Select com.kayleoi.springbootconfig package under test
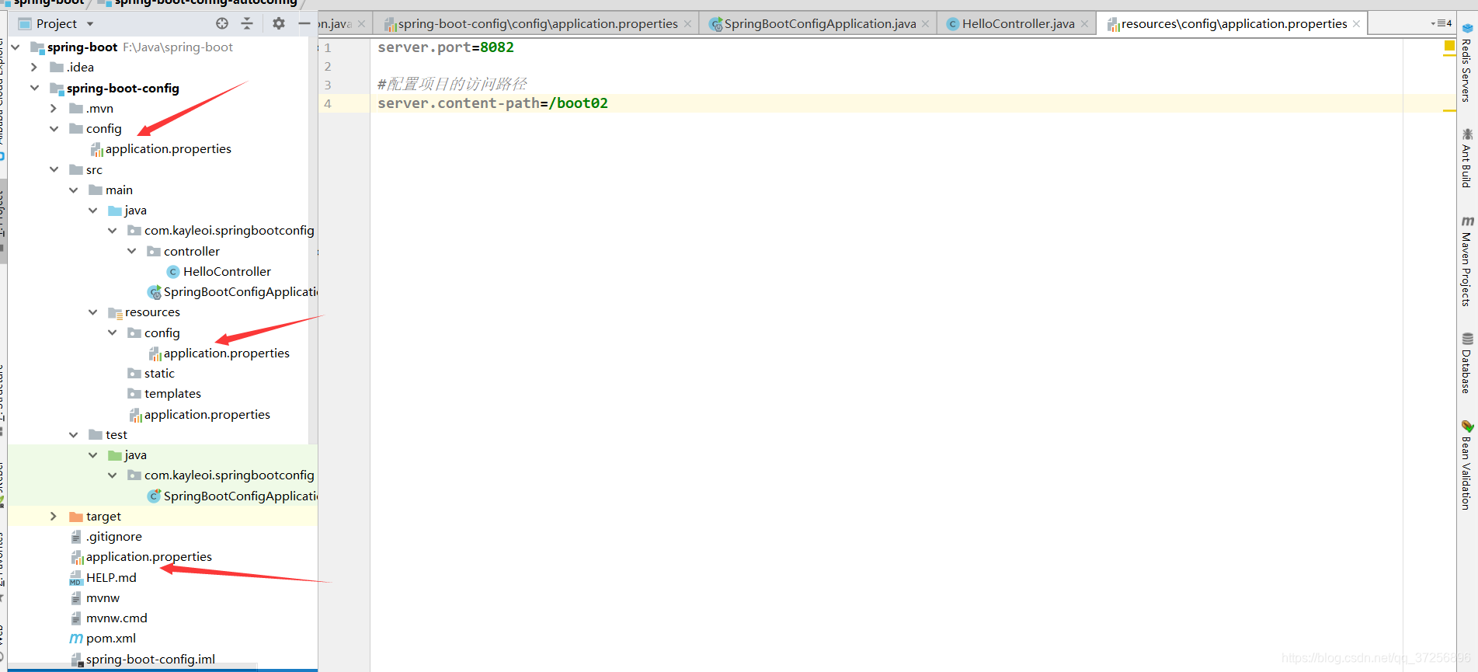Screen dimensions: 1478x672 [x=221, y=475]
